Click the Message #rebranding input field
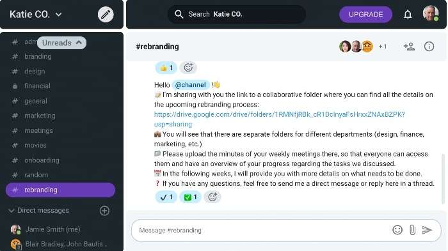This screenshot has width=448, height=251. click(x=261, y=230)
